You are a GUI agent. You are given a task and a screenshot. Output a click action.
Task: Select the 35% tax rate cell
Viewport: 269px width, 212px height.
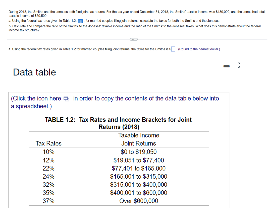click(x=48, y=193)
